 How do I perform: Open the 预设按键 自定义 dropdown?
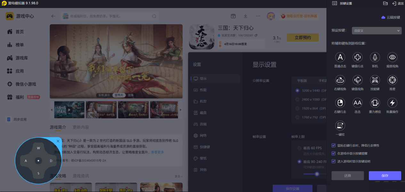tap(377, 31)
